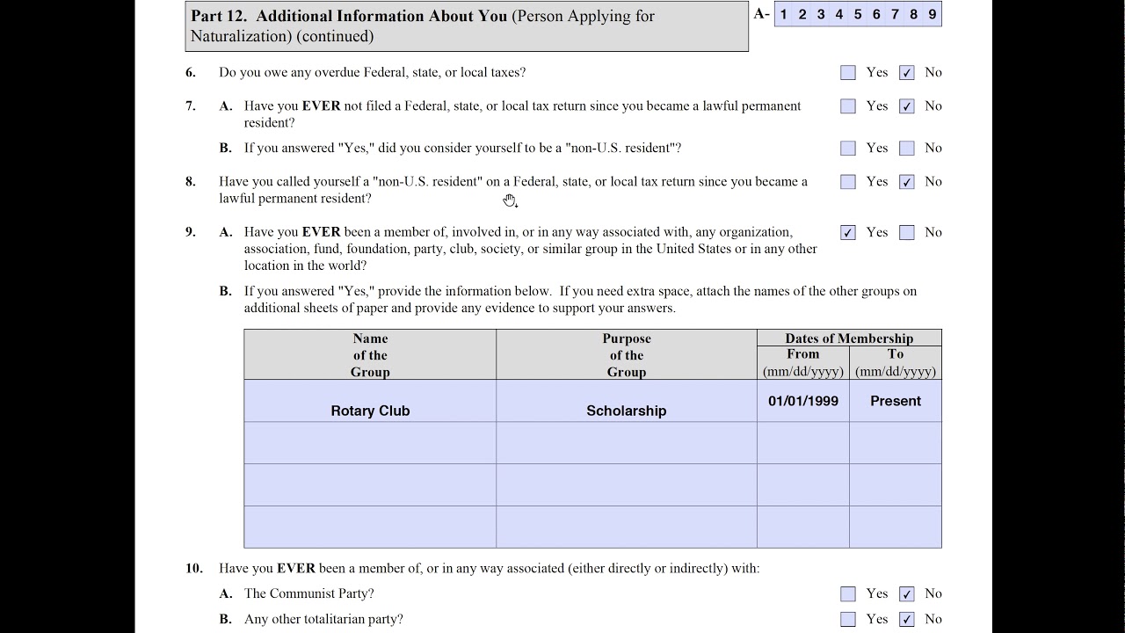The height and width of the screenshot is (633, 1125).
Task: Check Yes for question 8
Action: (x=848, y=182)
